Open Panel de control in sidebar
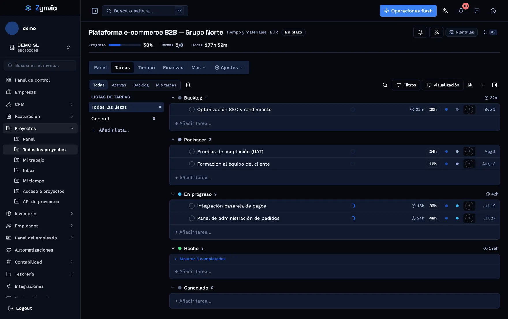508x319 pixels. pos(40,80)
